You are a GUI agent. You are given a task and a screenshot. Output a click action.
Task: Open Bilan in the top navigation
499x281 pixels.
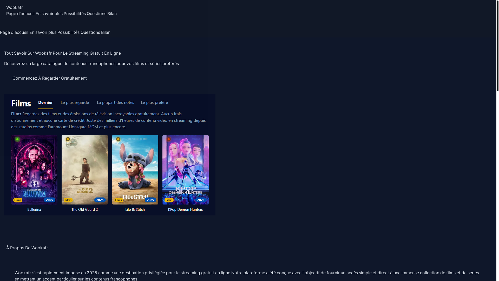tap(112, 14)
